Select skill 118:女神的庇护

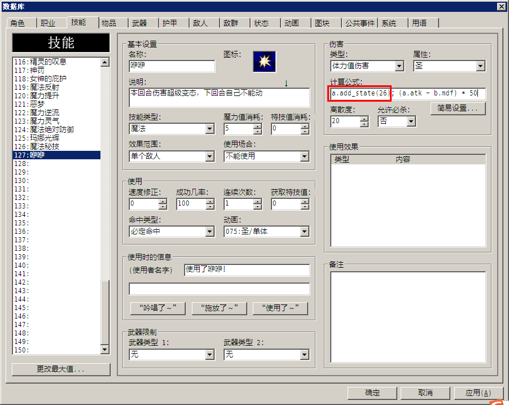(x=57, y=79)
